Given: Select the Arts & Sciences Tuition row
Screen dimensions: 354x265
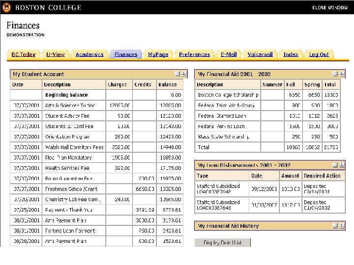Looking at the screenshot, I should click(x=96, y=105).
